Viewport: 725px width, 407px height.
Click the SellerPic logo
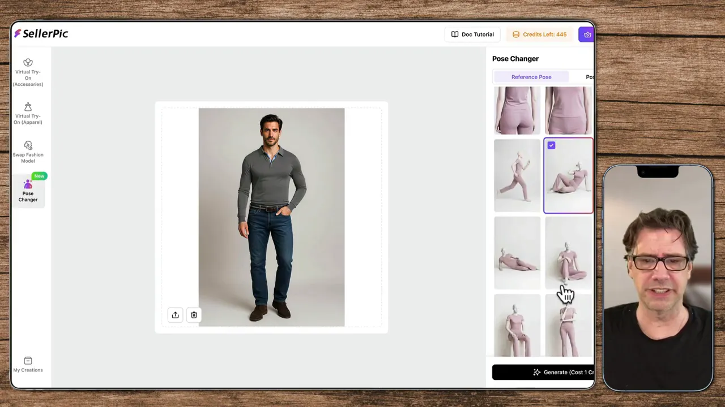(x=41, y=34)
